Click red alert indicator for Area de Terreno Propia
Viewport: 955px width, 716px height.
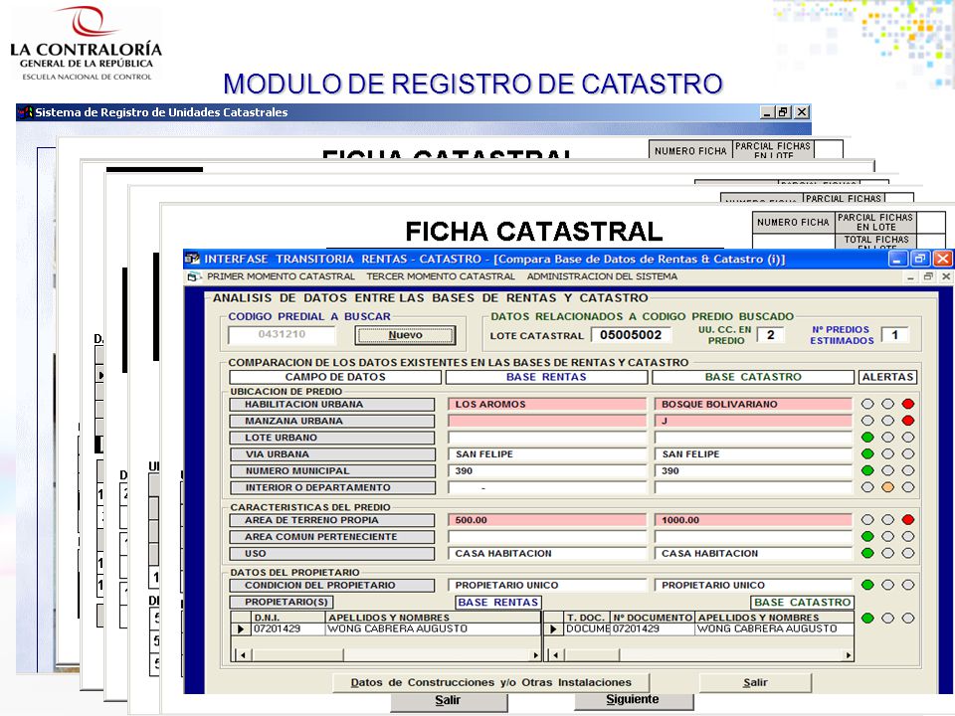[908, 520]
